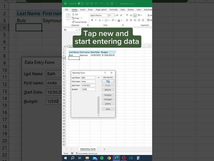Toggle the AutoSave switch
The width and height of the screenshot is (214, 161).
(81, 4)
